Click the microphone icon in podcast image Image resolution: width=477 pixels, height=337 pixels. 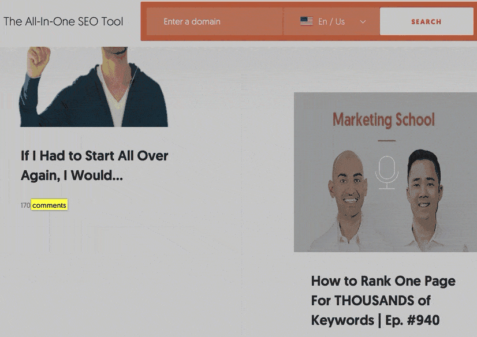[387, 173]
